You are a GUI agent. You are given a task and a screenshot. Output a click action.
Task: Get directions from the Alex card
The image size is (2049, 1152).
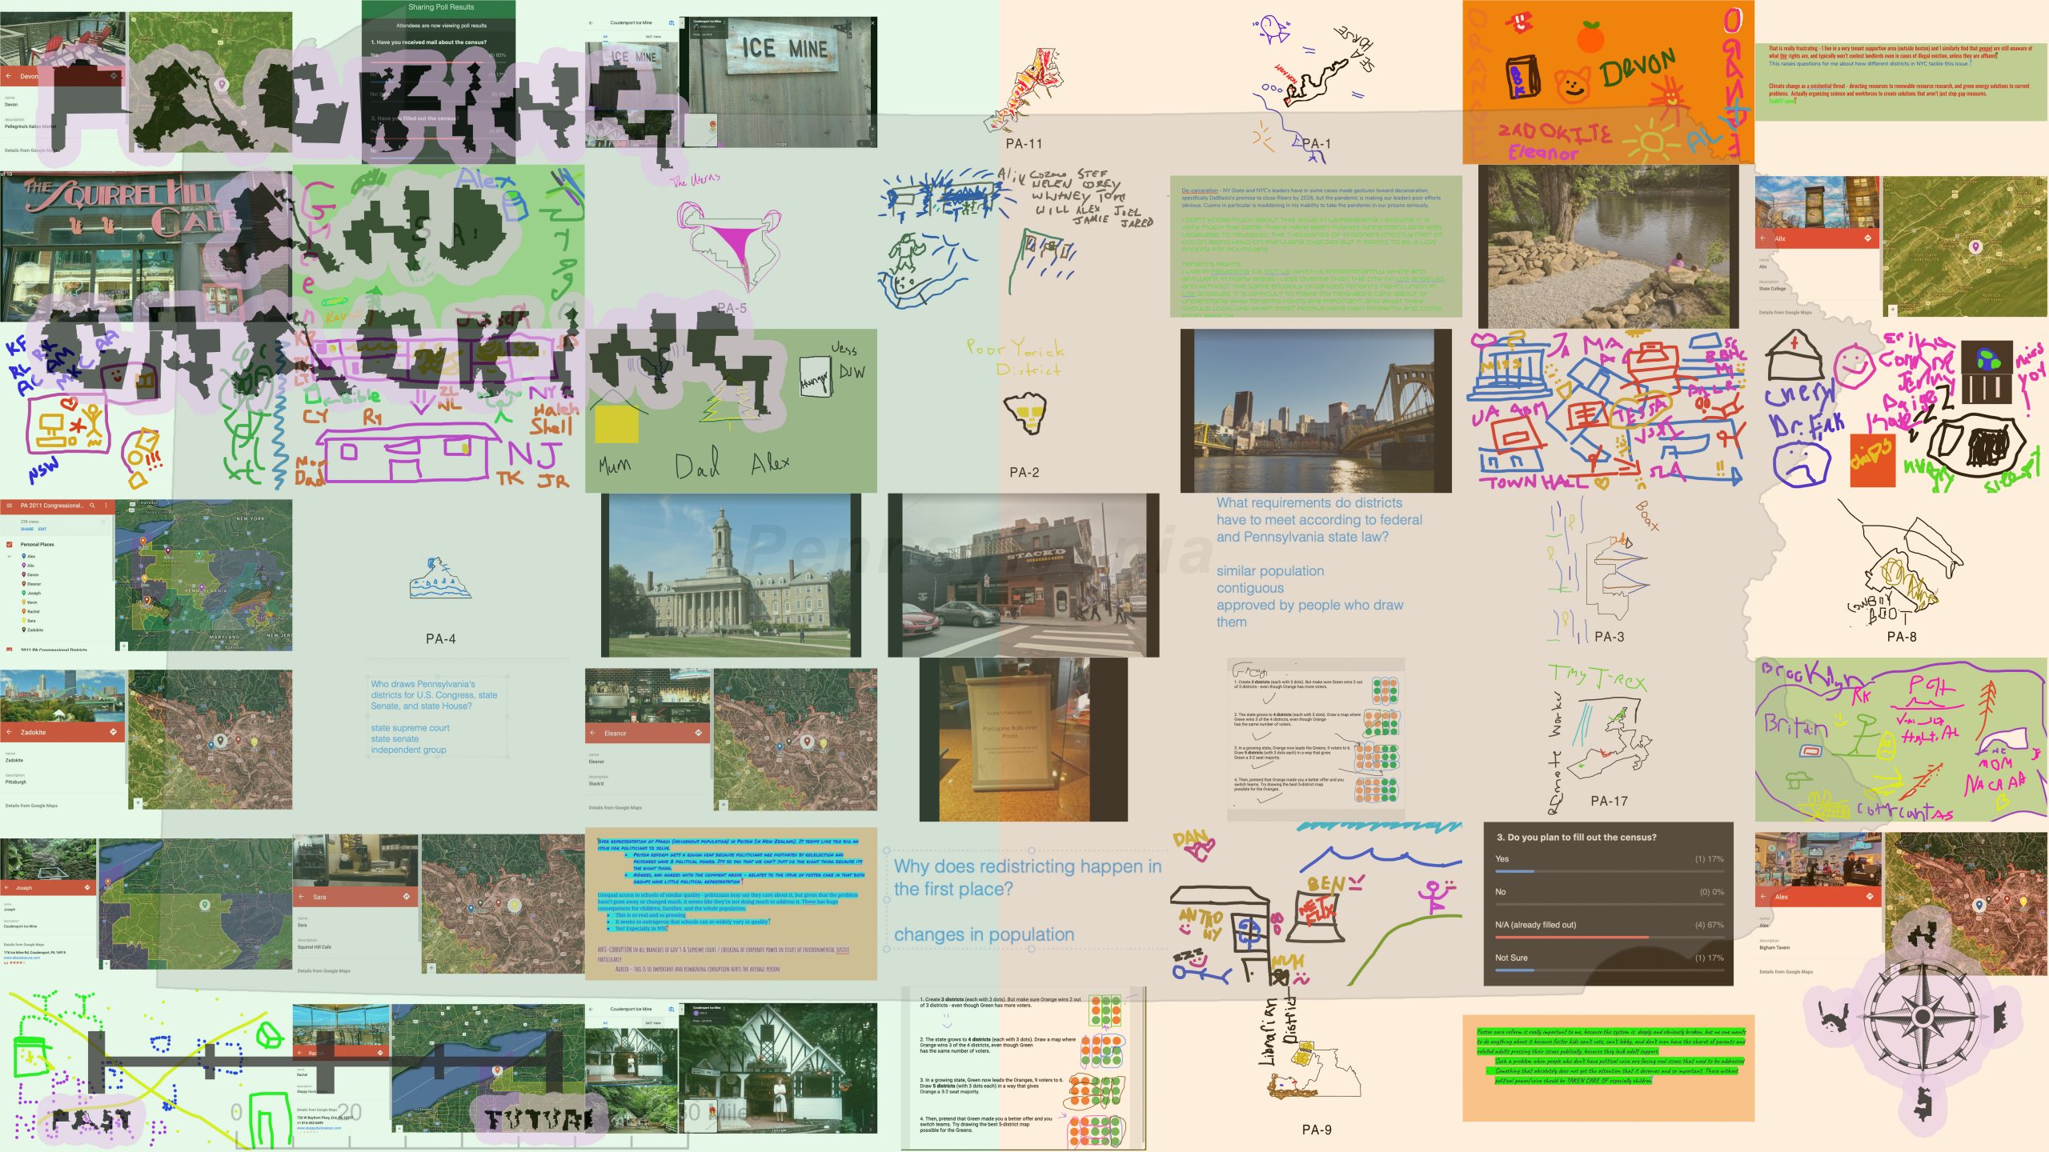click(1869, 897)
